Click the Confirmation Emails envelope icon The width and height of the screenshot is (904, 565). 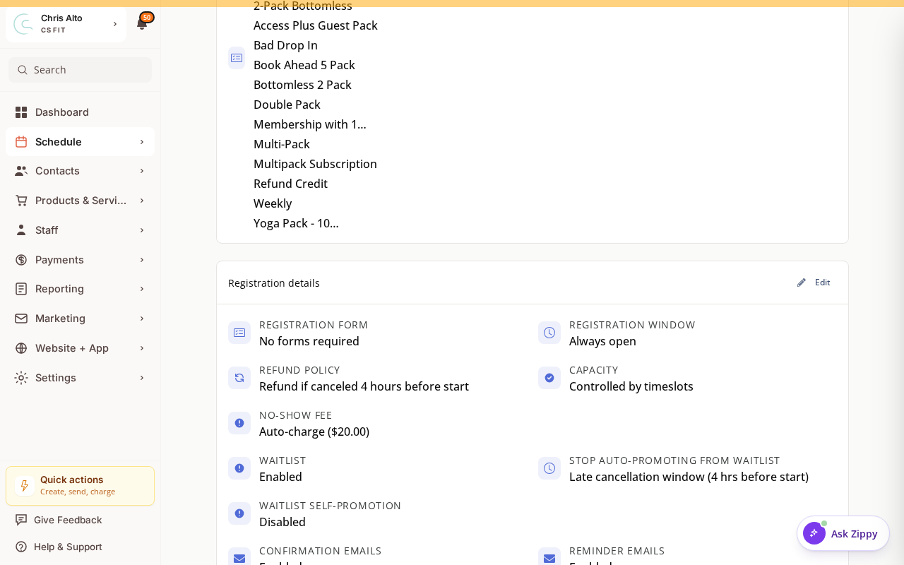[x=239, y=558]
